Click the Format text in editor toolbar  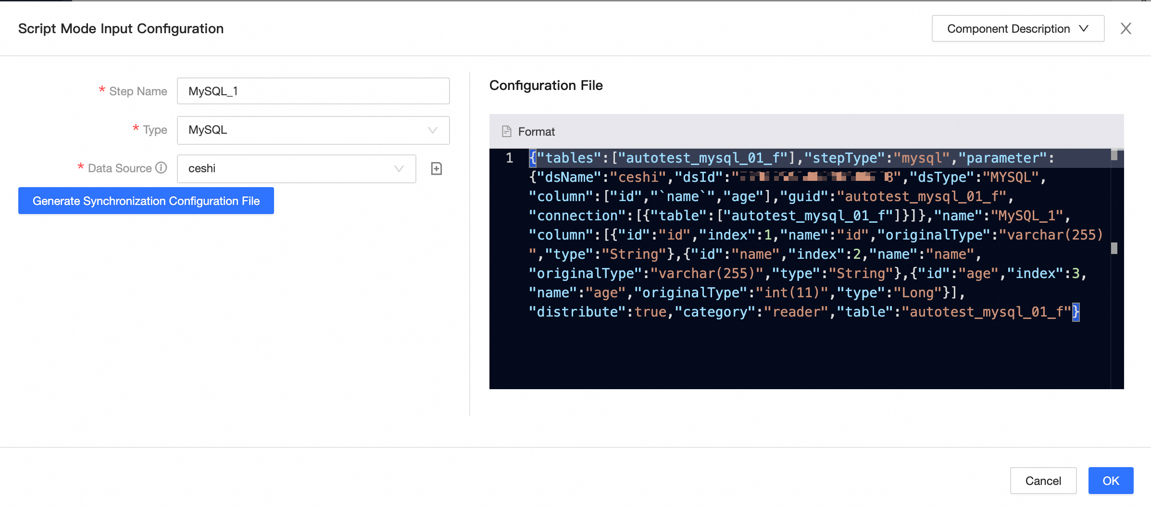tap(536, 132)
